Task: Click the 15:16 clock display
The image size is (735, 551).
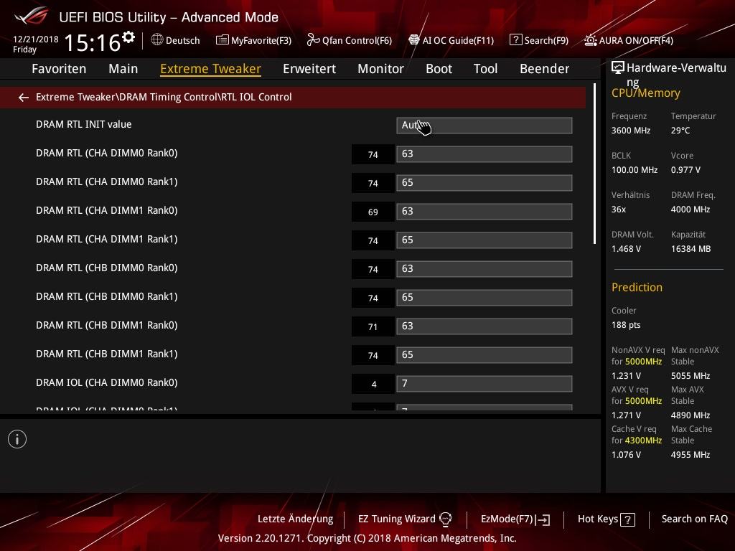Action: (93, 43)
